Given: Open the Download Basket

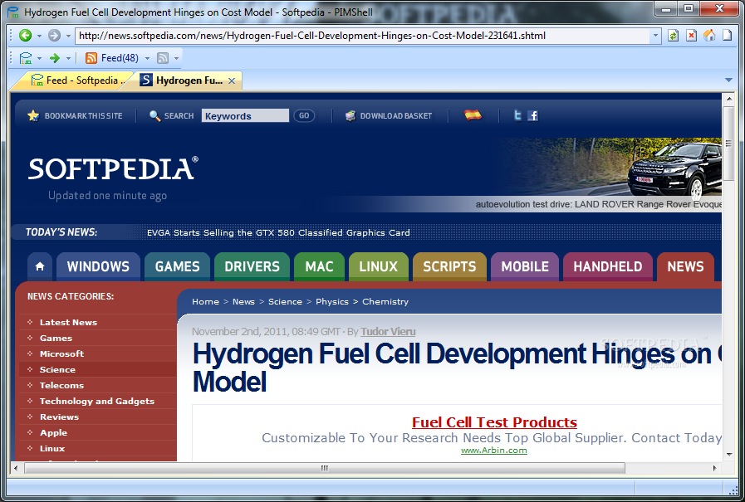Looking at the screenshot, I should (x=389, y=116).
